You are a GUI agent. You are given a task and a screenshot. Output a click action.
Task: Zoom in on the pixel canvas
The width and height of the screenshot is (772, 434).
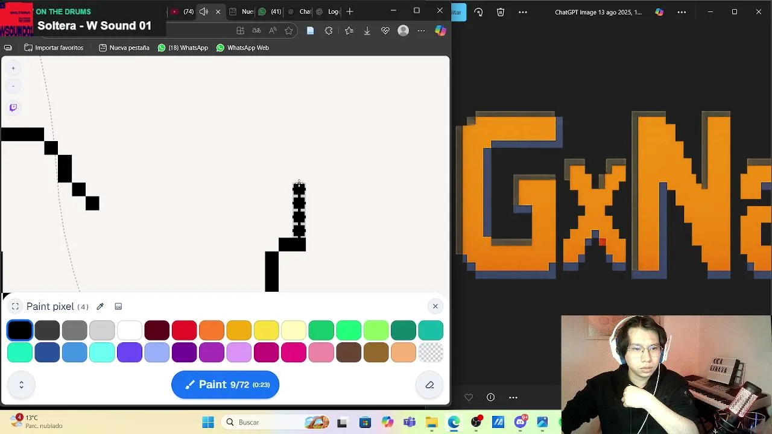pyautogui.click(x=13, y=68)
